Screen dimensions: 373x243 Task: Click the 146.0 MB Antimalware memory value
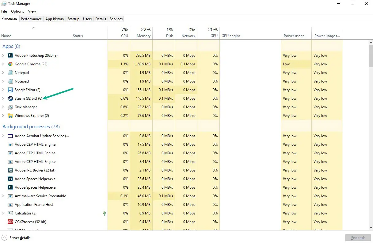pos(143,196)
